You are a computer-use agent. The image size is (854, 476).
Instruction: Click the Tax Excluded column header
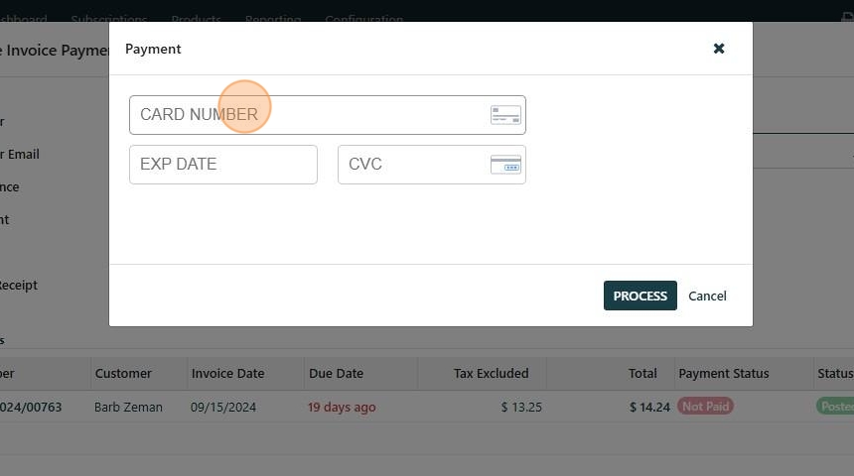coord(491,374)
